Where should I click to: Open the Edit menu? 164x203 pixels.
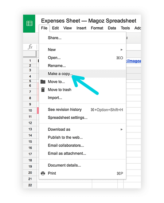coord(55,28)
